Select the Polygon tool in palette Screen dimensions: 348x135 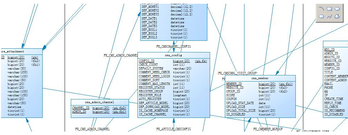(337, 16)
